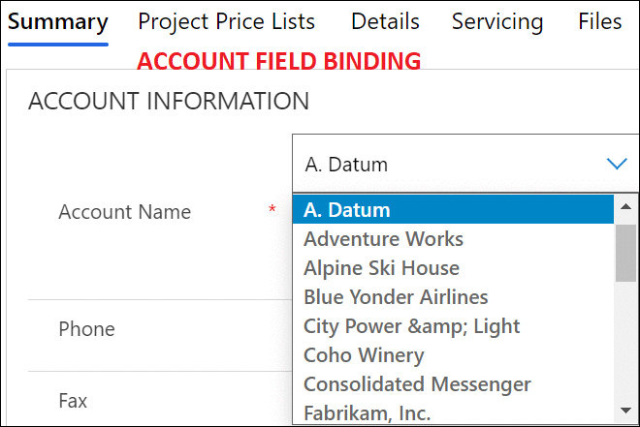Image resolution: width=640 pixels, height=427 pixels.
Task: Click the Phone field label
Action: click(86, 329)
